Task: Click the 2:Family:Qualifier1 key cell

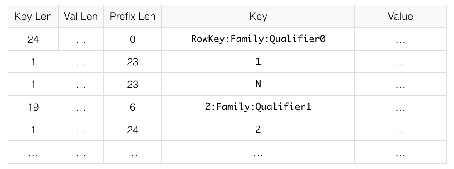Action: tap(258, 107)
